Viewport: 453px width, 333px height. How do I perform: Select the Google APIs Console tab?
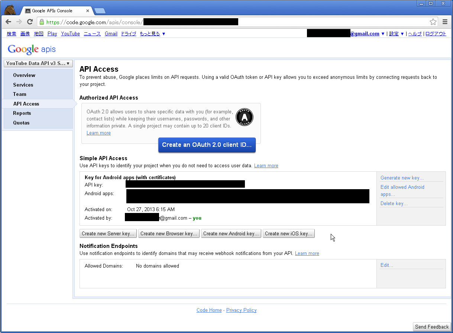click(56, 11)
